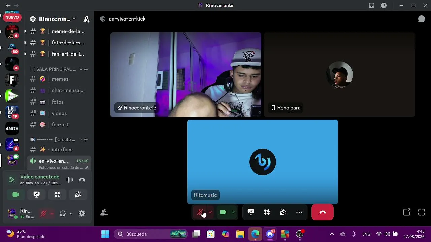Image resolution: width=431 pixels, height=242 pixels.
Task: Open activities from the call control bar
Action: click(267, 212)
